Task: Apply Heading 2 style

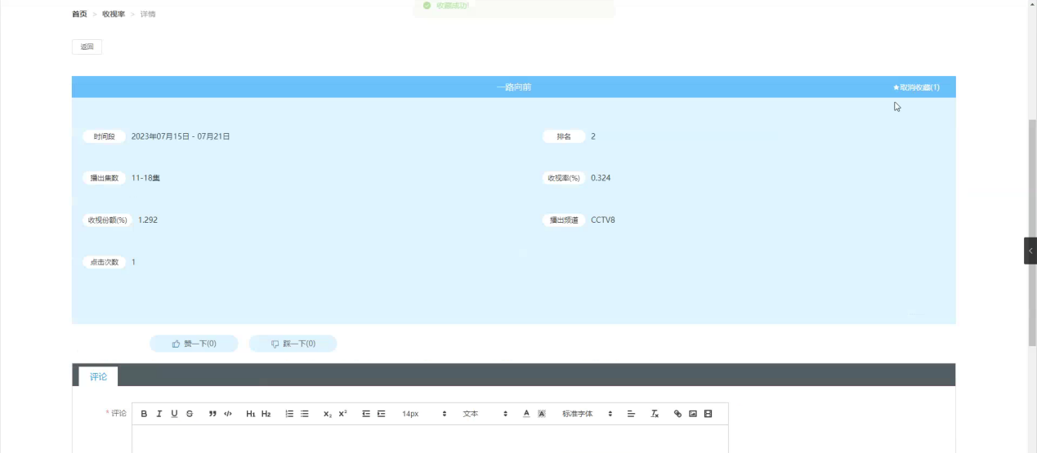Action: click(x=266, y=414)
